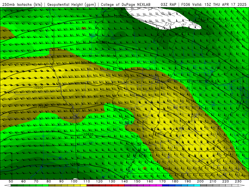Click the '180' value on the color scale
Viewport: 249px width, 187px height.
[x=175, y=181]
